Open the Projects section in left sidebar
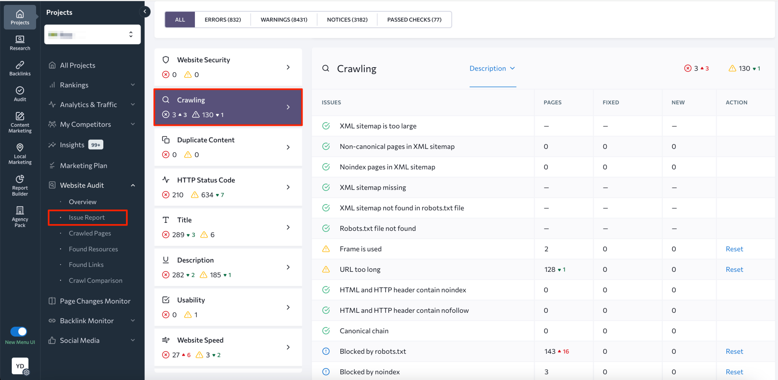This screenshot has width=778, height=380. pos(19,17)
